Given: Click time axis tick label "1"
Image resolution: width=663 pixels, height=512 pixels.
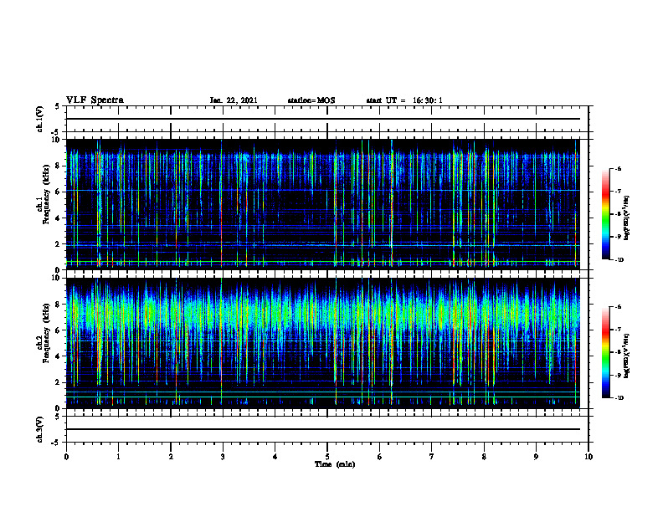Looking at the screenshot, I should point(118,457).
